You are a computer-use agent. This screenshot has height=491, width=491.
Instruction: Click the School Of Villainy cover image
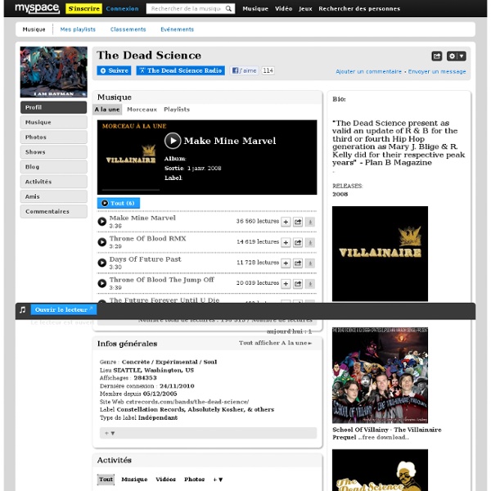click(x=380, y=376)
